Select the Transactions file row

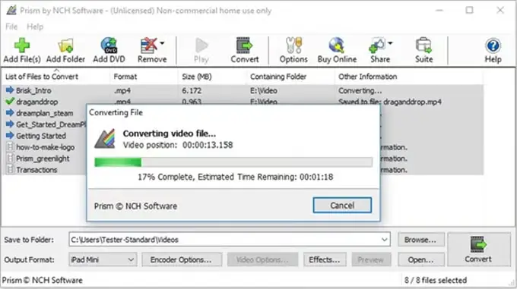[x=45, y=170]
